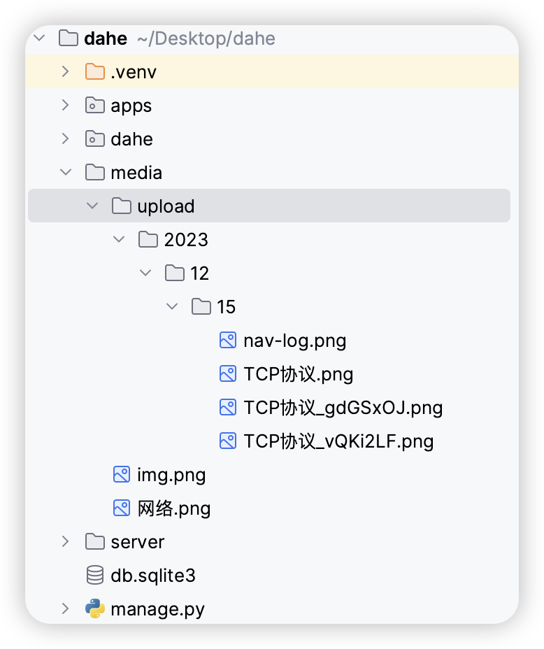Screen dimensions: 544x649
Task: Expand the server folder
Action: (65, 541)
